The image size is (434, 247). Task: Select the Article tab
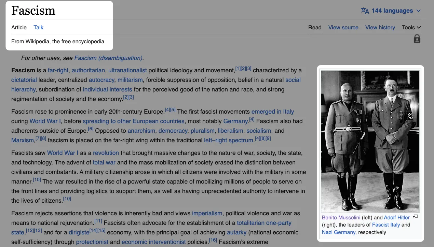coord(19,28)
